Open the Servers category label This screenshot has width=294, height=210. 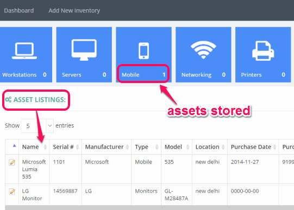coord(72,75)
